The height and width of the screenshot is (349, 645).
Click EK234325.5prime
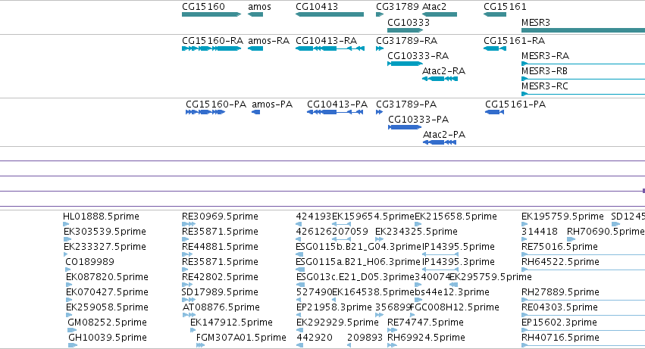416,232
